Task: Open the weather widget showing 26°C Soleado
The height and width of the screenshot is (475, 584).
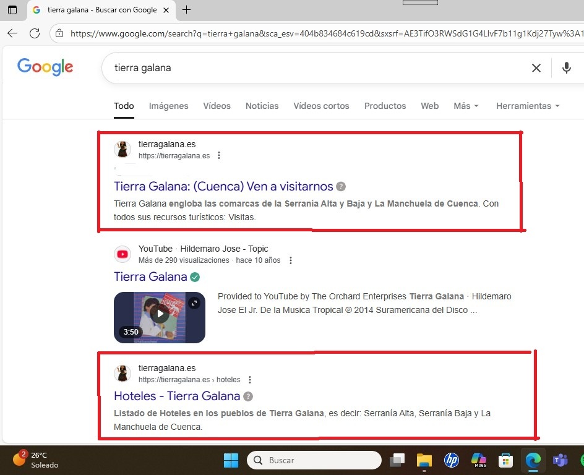Action: point(30,460)
